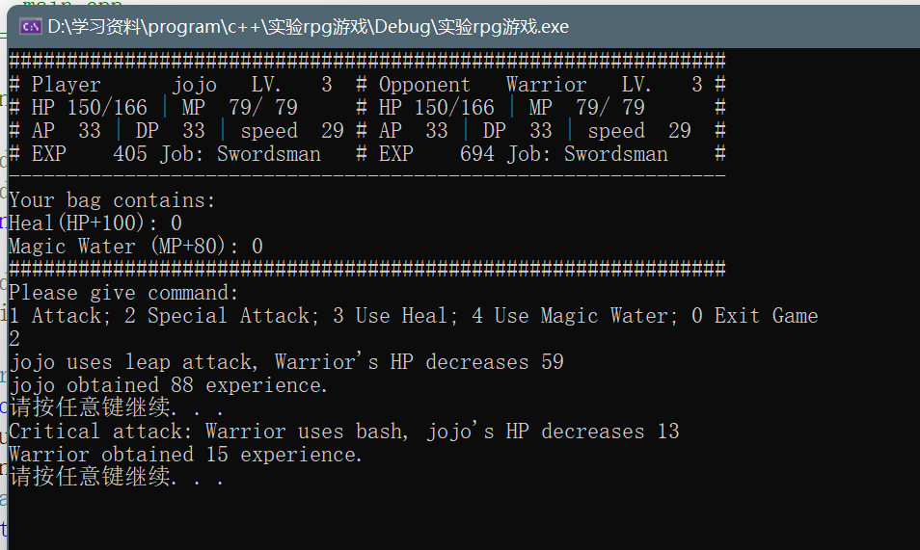Click the console icon in the title bar
The image size is (920, 550).
click(x=30, y=26)
